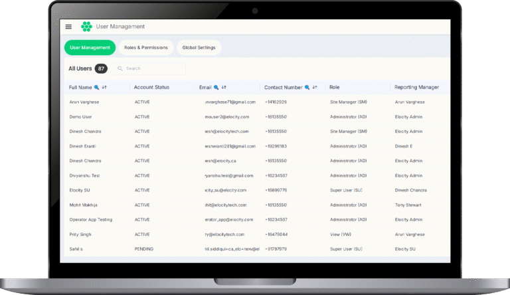Select the User Management tab
The height and width of the screenshot is (295, 510).
pos(90,48)
